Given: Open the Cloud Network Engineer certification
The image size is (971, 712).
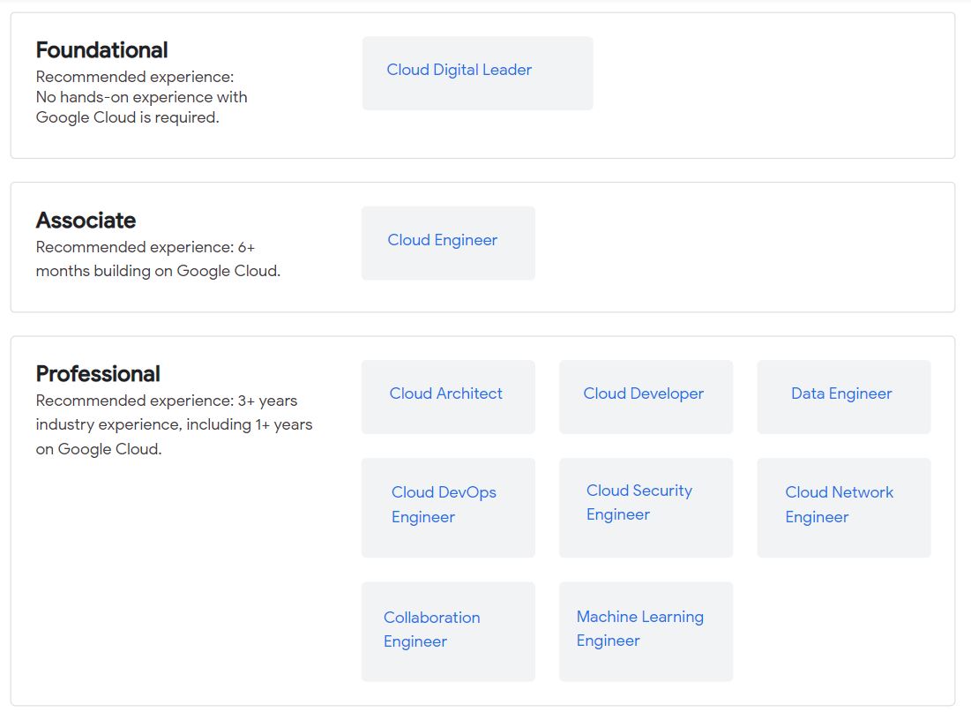Looking at the screenshot, I should tap(844, 507).
